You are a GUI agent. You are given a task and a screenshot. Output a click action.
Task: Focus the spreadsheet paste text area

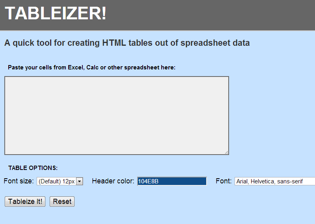point(116,115)
